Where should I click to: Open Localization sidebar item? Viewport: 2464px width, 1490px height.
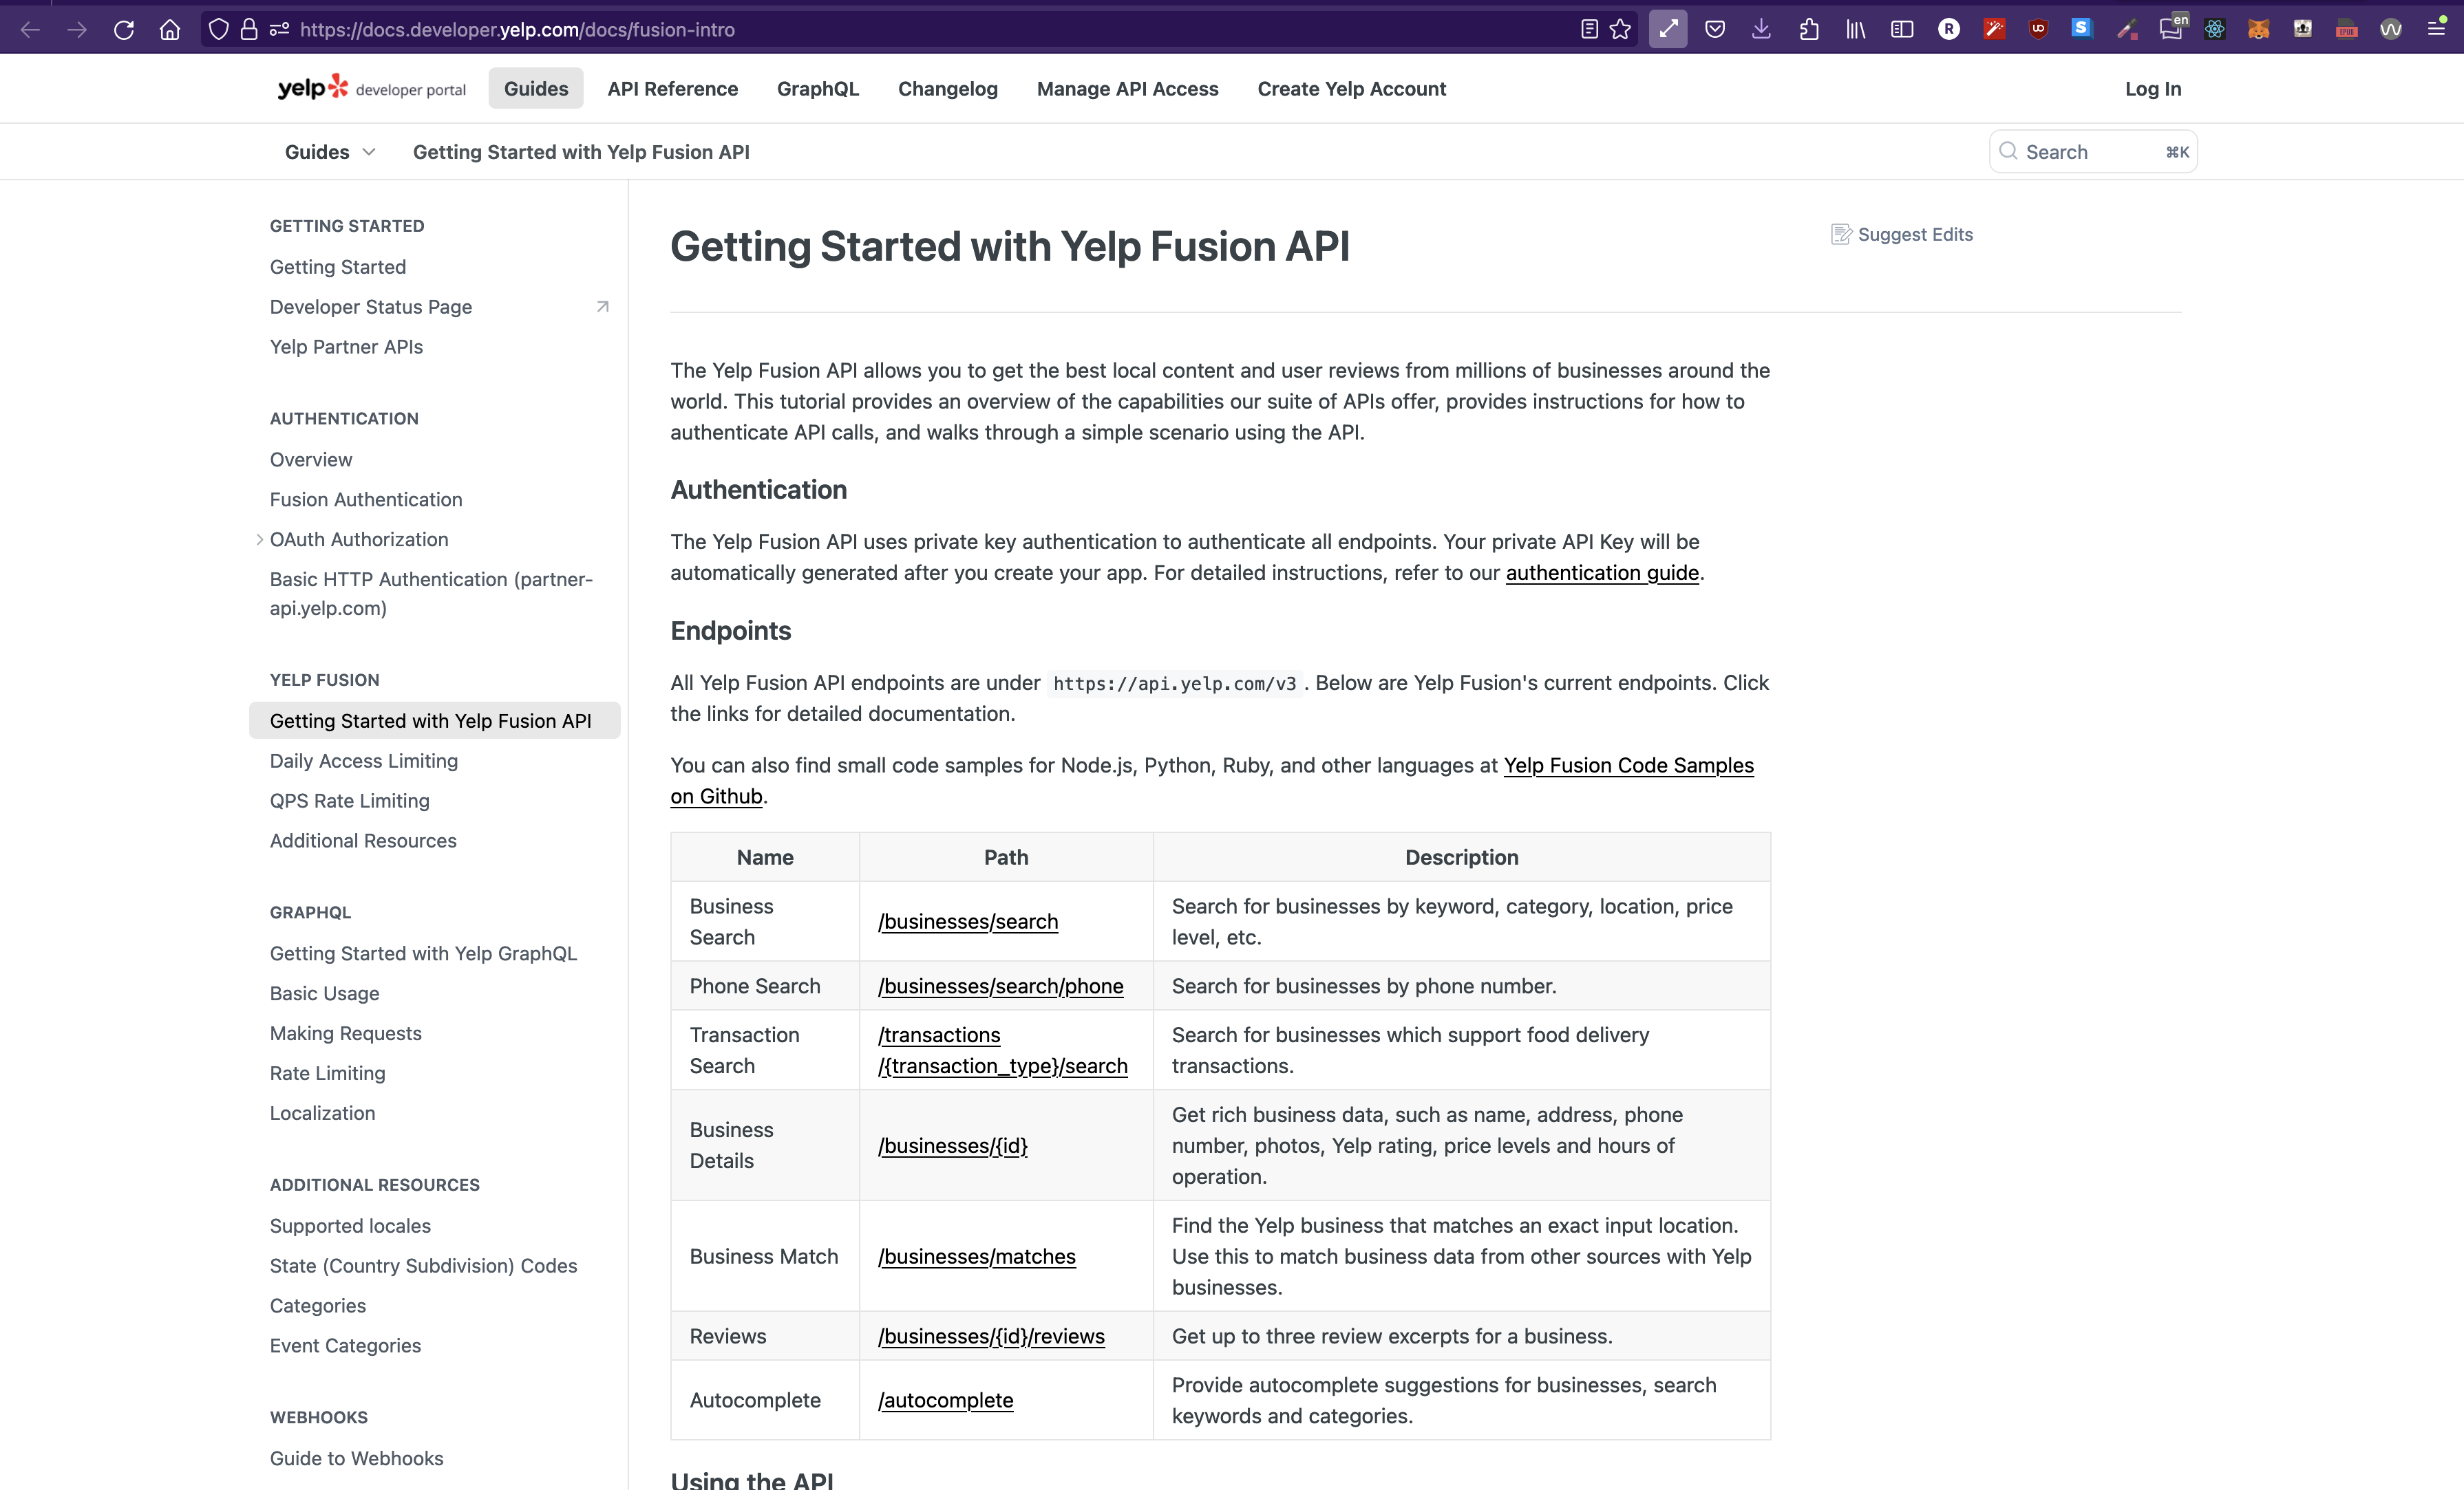[323, 1113]
